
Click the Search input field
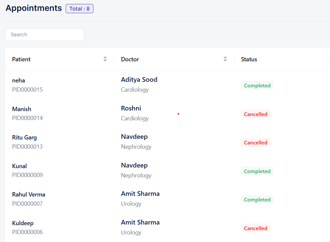tap(45, 35)
